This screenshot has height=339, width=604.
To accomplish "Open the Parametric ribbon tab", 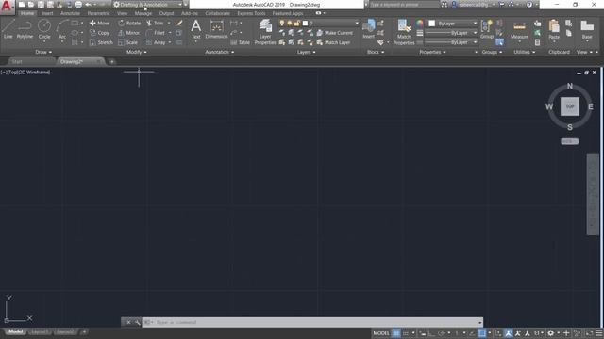I will pos(98,13).
